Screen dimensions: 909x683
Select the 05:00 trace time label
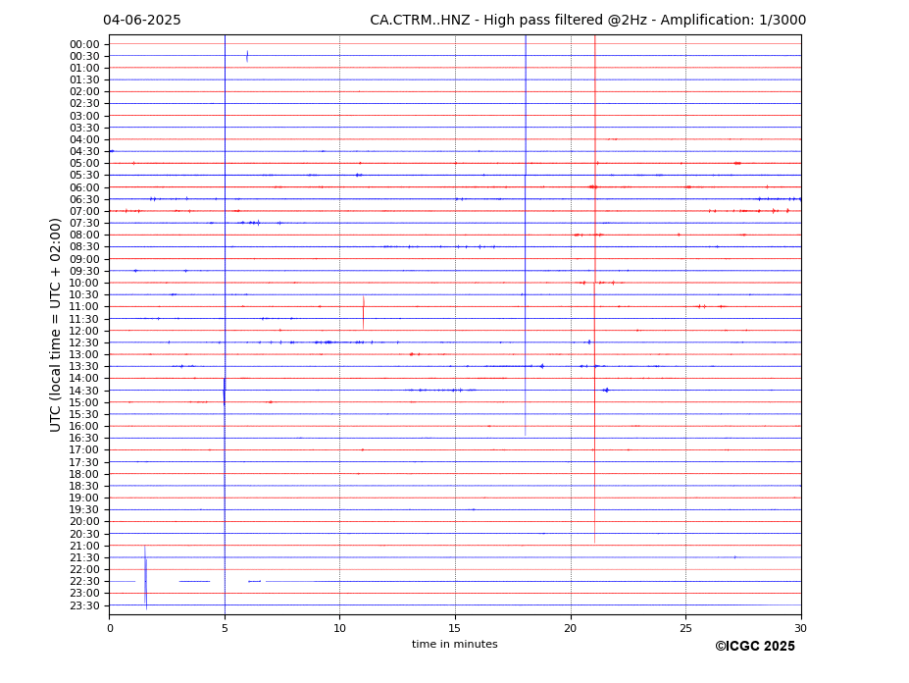pyautogui.click(x=84, y=164)
